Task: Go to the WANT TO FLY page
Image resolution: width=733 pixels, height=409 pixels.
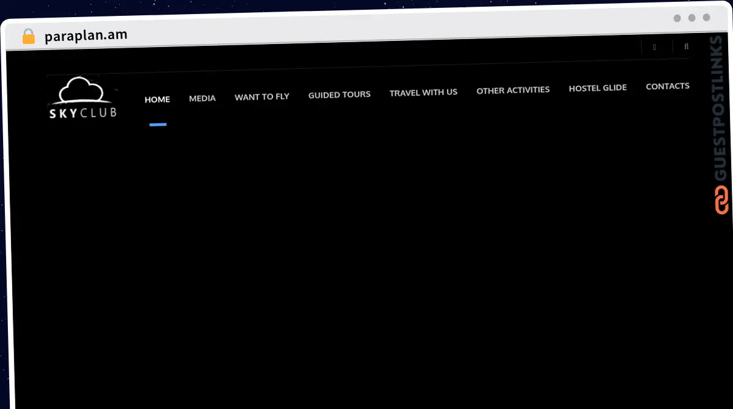Action: pyautogui.click(x=262, y=96)
